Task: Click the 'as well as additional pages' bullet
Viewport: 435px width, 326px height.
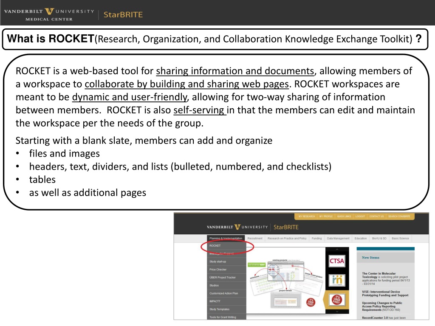Action: click(88, 193)
